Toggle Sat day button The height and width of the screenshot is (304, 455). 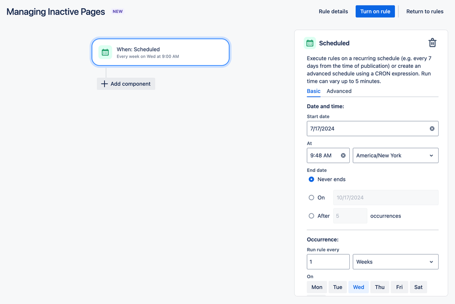coord(419,287)
